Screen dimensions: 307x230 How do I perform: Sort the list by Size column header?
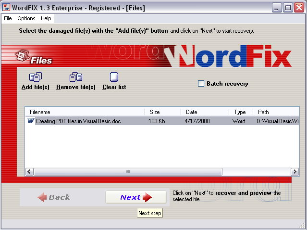point(163,112)
